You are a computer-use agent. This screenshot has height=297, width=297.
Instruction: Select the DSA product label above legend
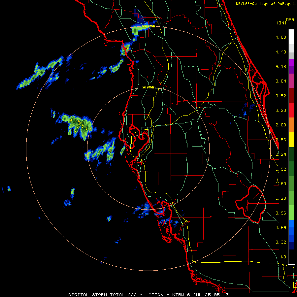(x=290, y=19)
